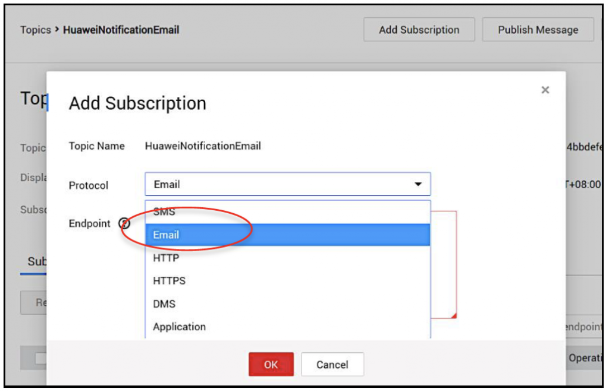The height and width of the screenshot is (392, 609).
Task: Select SMS protocol option
Action: [x=288, y=211]
